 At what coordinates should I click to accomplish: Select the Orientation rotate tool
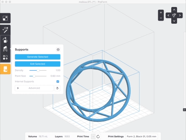pyautogui.click(x=5, y=40)
